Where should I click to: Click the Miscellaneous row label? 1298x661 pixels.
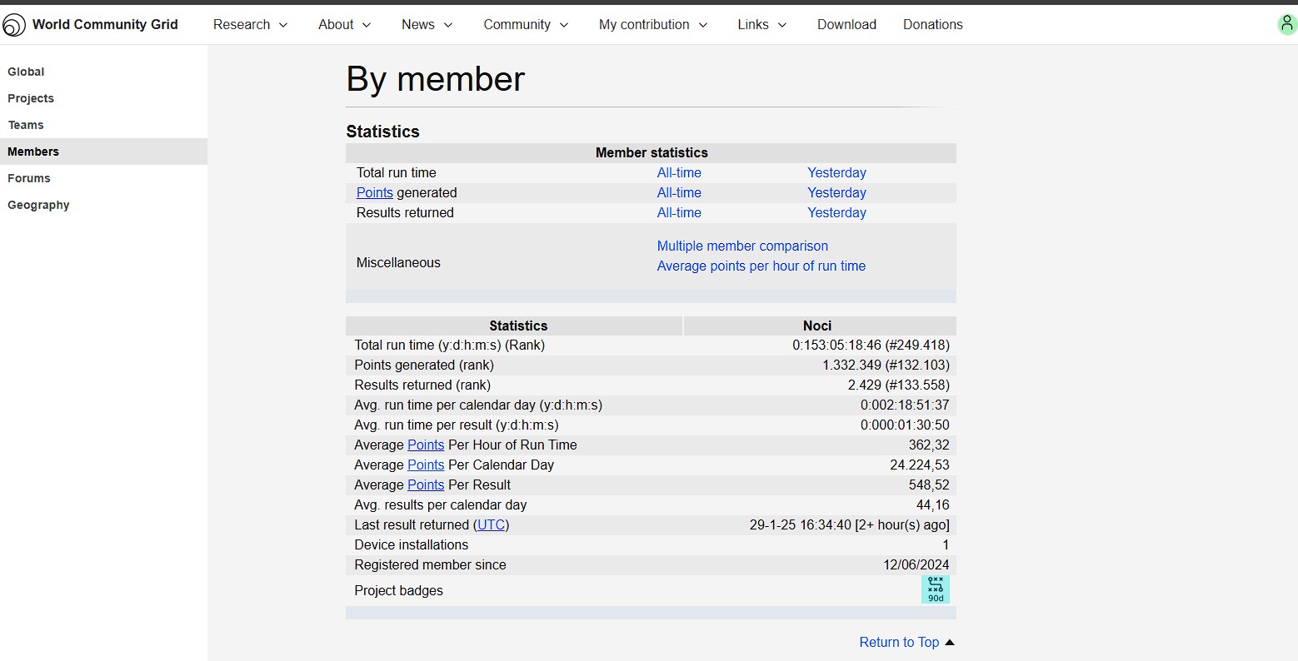[398, 262]
